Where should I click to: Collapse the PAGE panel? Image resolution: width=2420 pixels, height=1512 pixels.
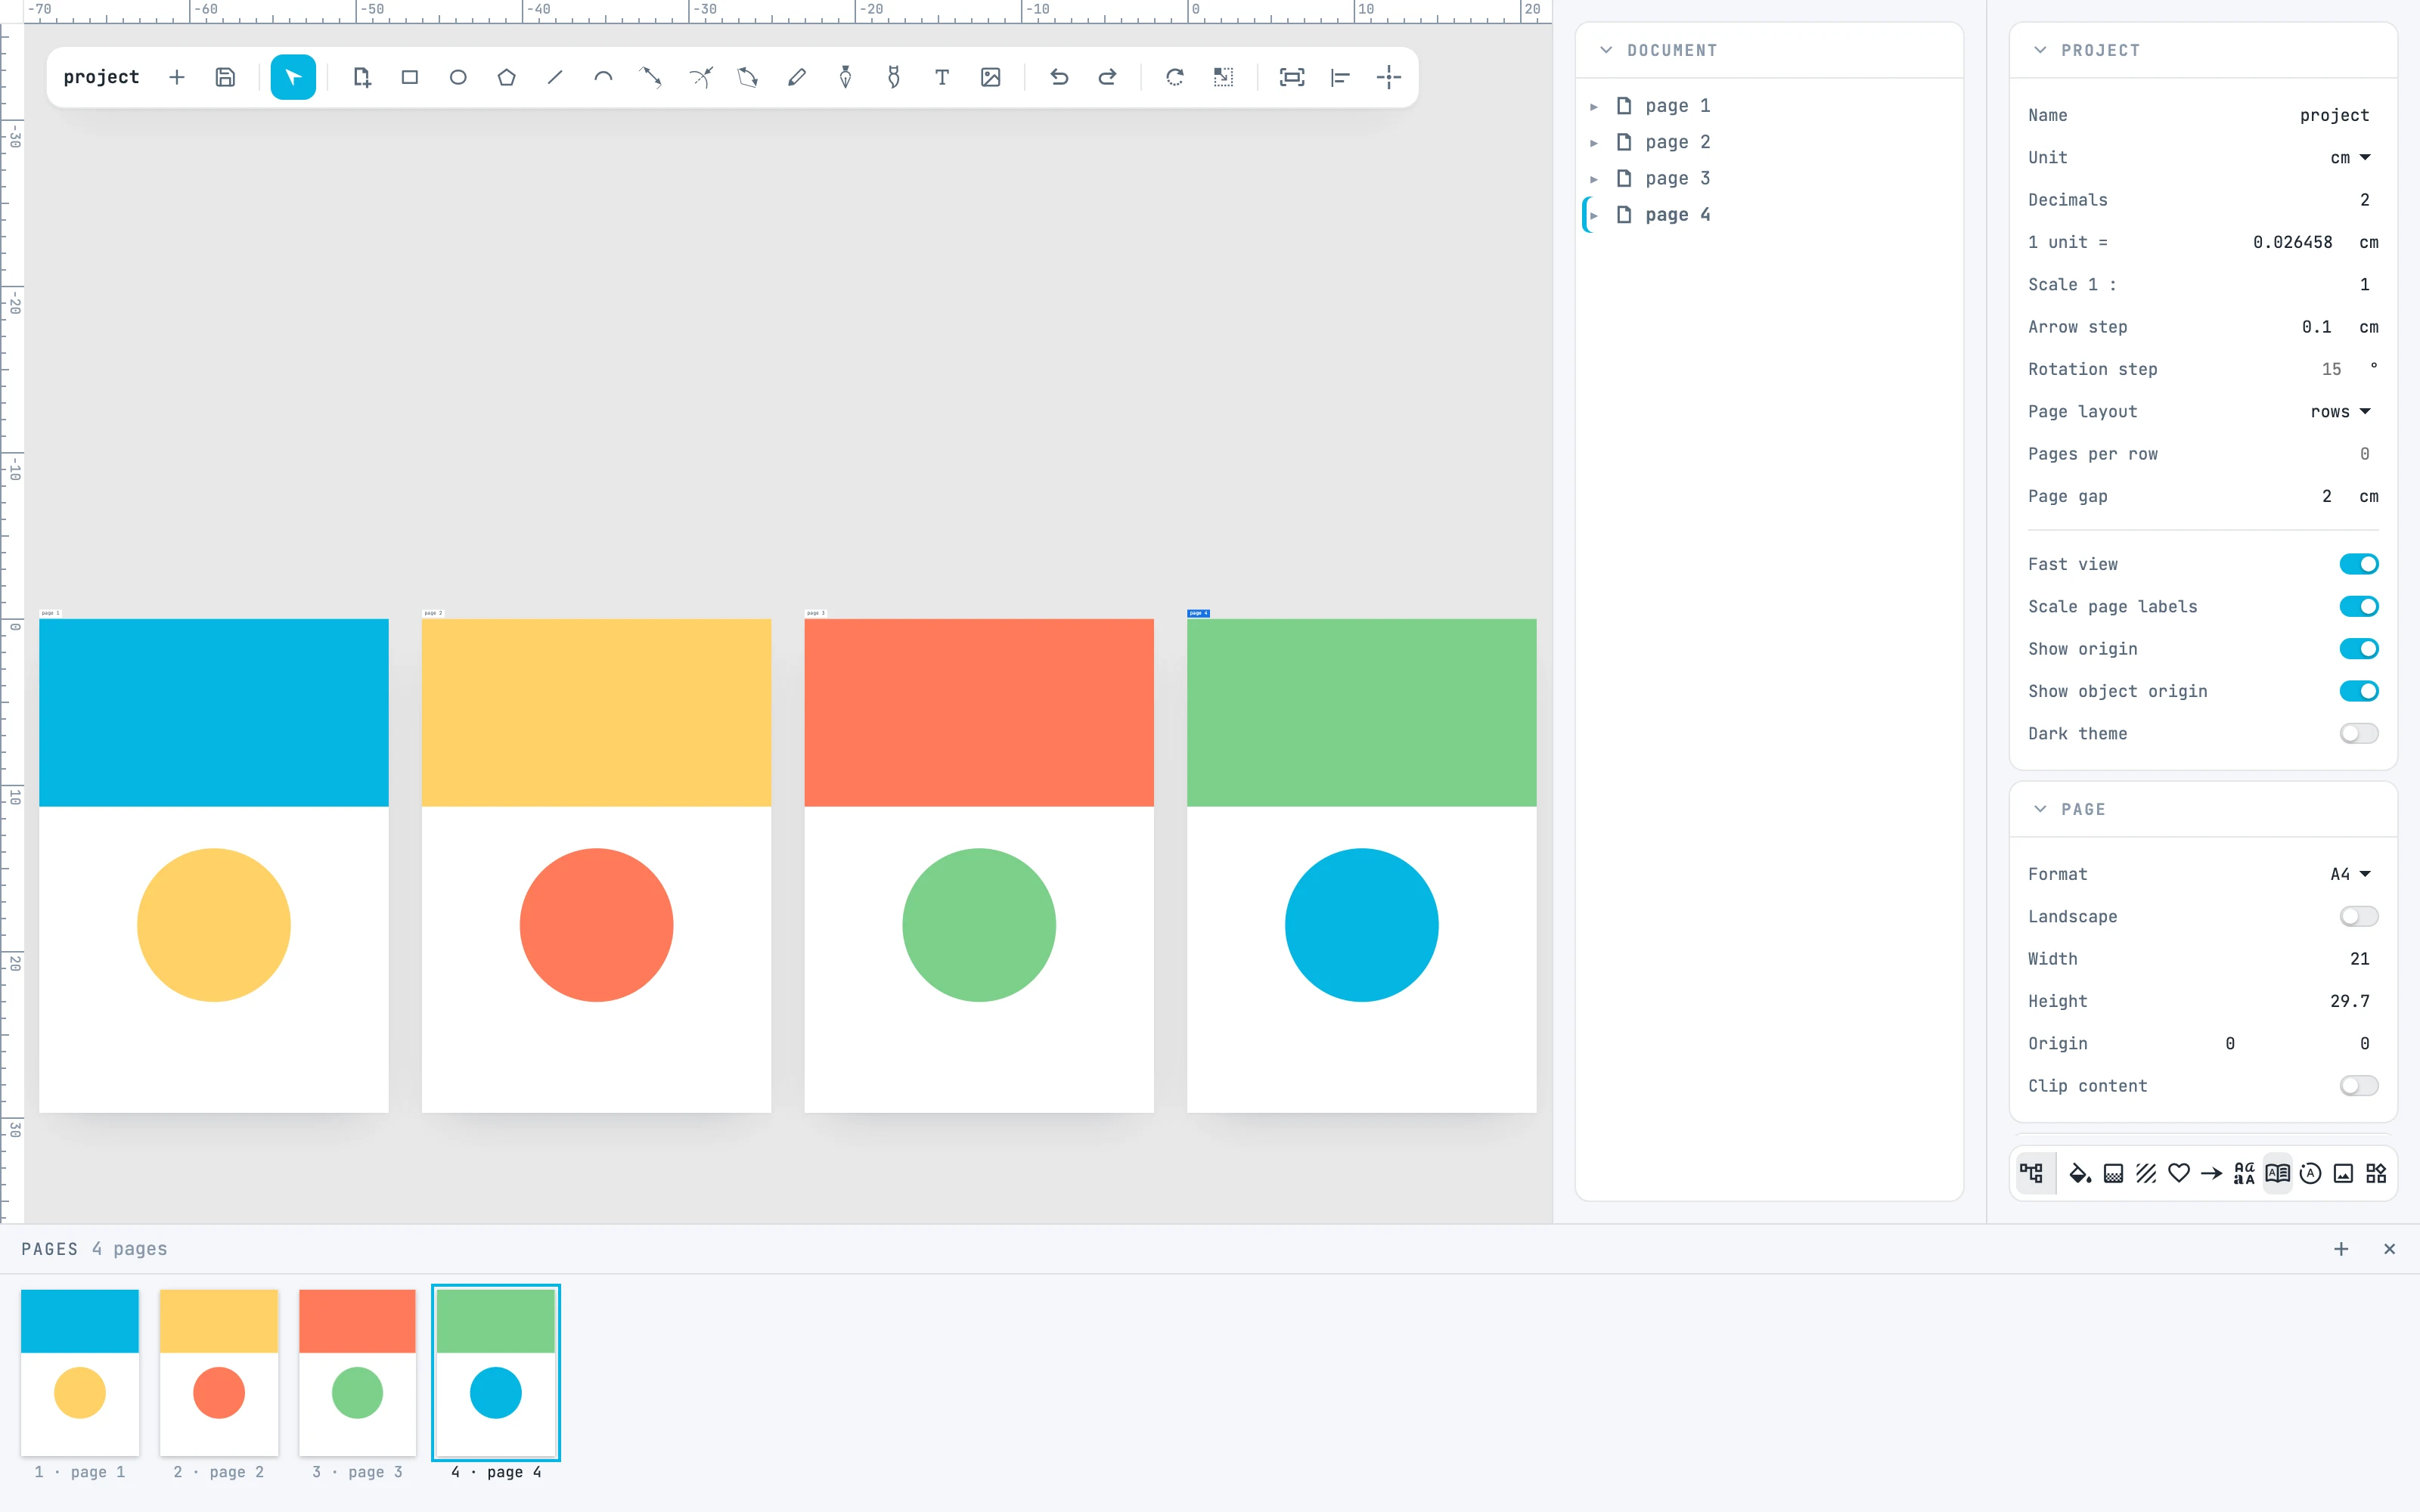pos(2040,809)
